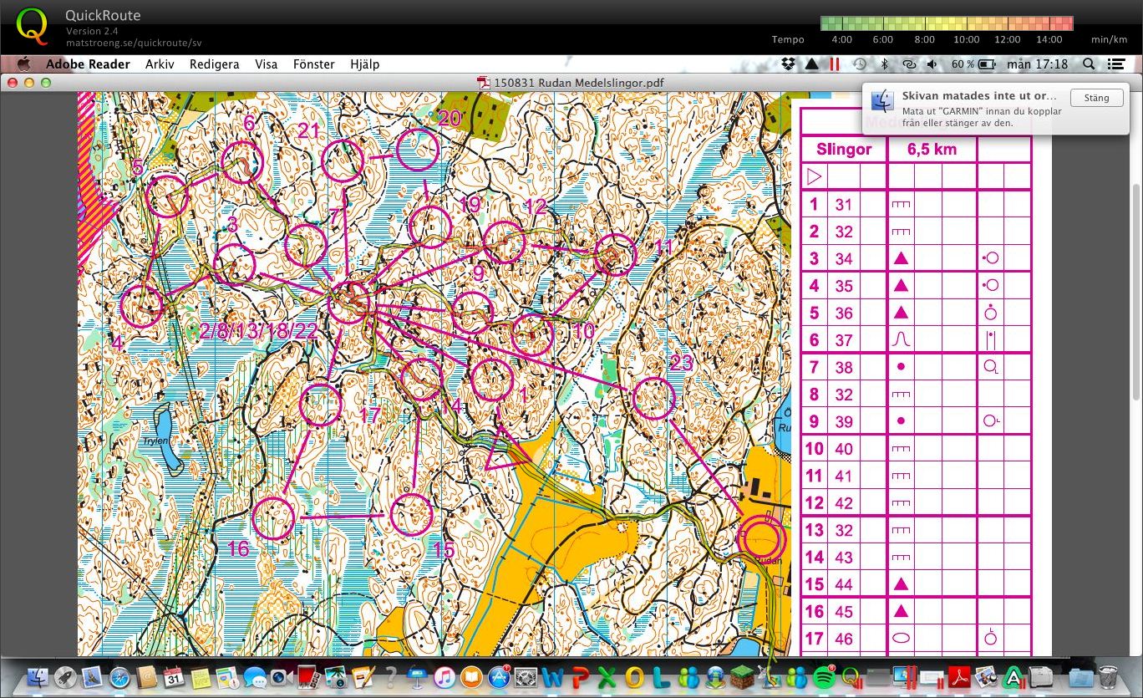This screenshot has width=1143, height=698.
Task: Open Finder from the Dock
Action: pos(38,677)
